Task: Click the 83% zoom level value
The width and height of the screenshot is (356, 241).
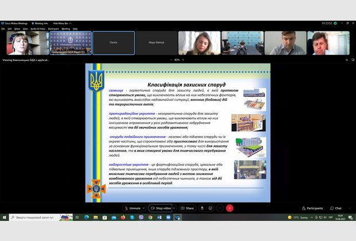Action: [177, 60]
